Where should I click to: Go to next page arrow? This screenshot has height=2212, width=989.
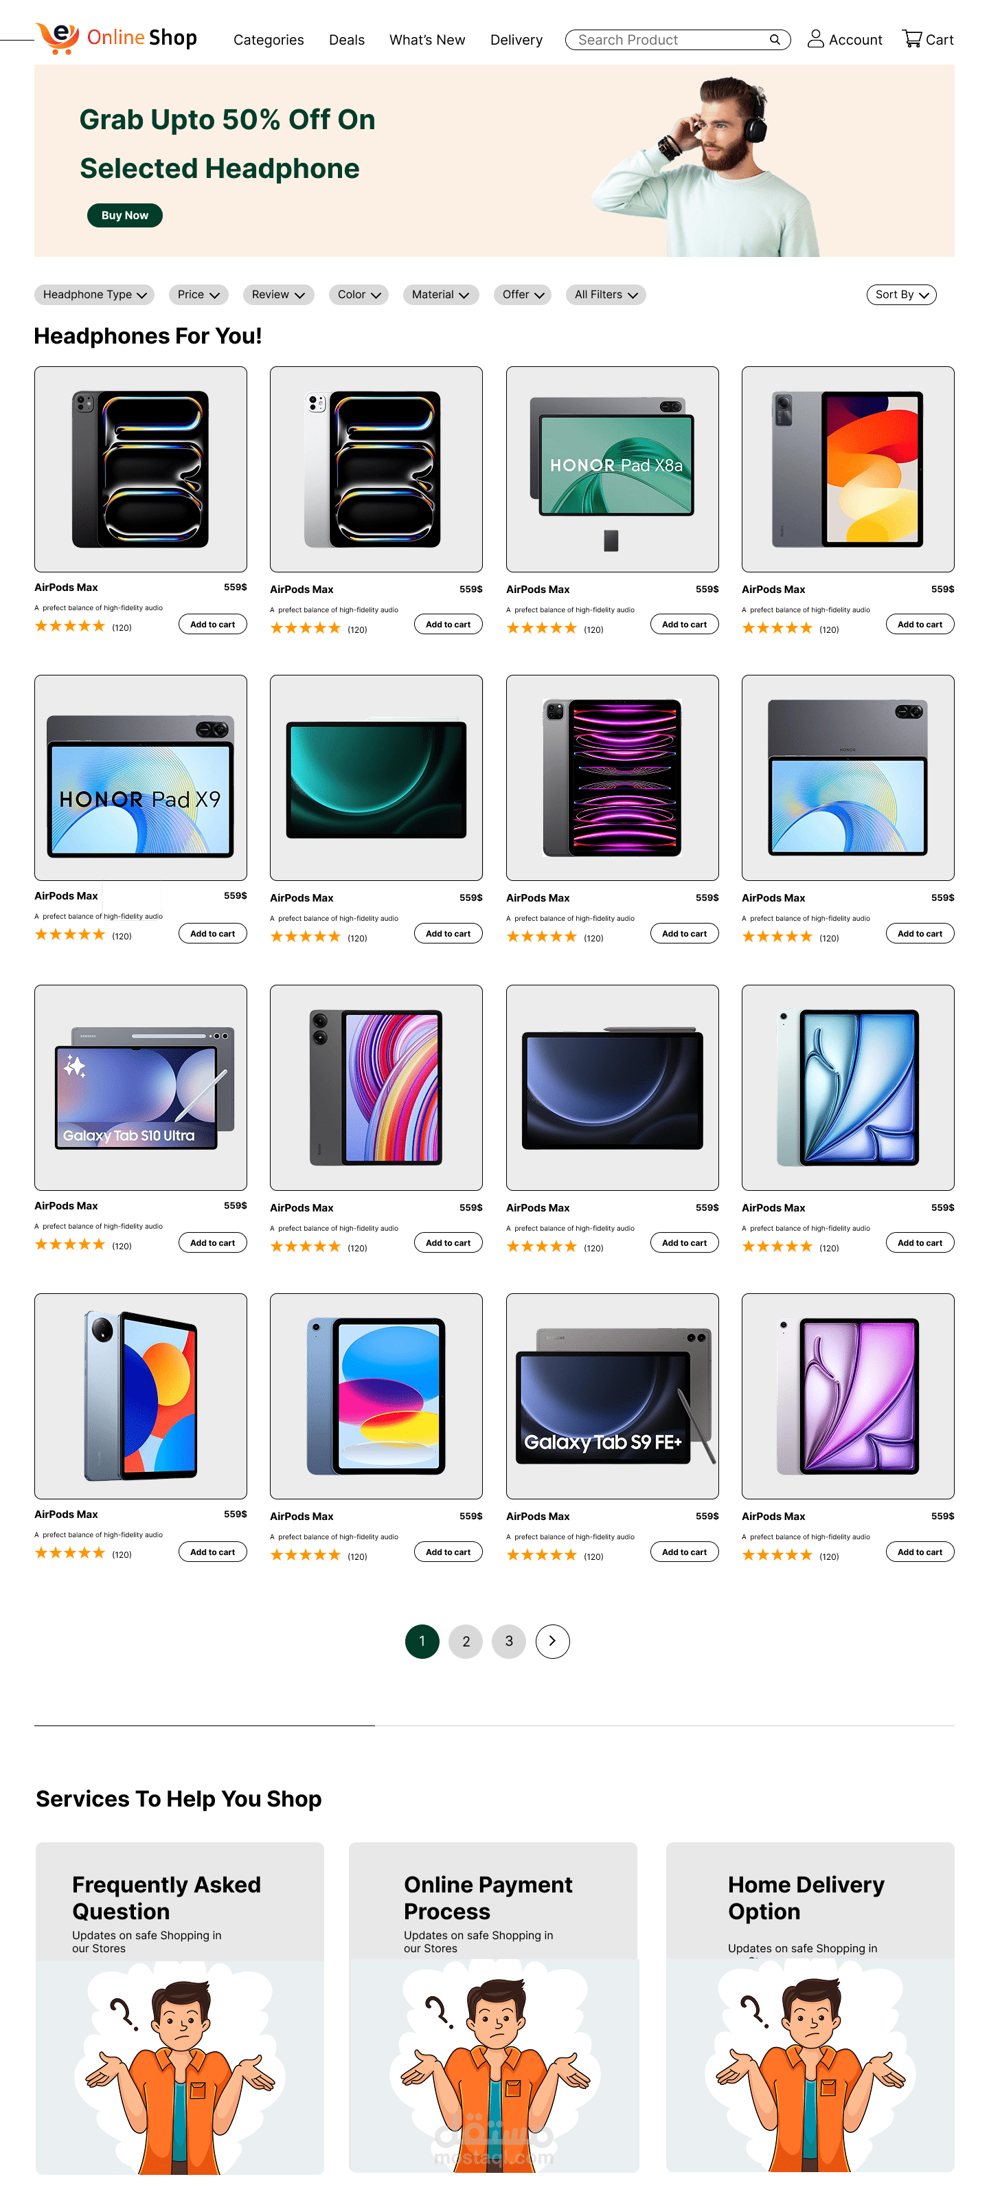tap(552, 1641)
